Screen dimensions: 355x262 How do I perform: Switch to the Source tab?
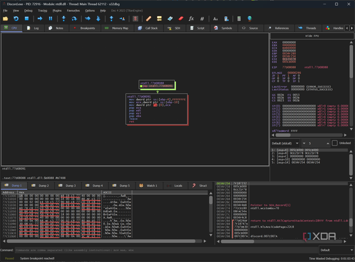(250, 28)
